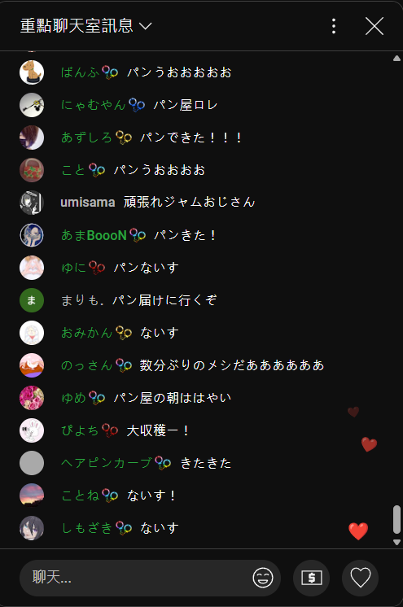Open the chat three-dot options menu
The height and width of the screenshot is (607, 403).
tap(334, 26)
